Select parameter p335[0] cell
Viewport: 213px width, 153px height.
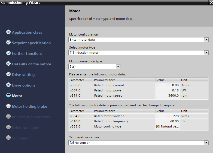(x=81, y=126)
